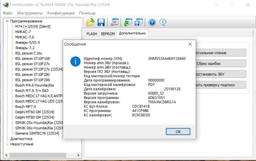
Task: Click the program version value 606G1051
Action: (x=156, y=98)
